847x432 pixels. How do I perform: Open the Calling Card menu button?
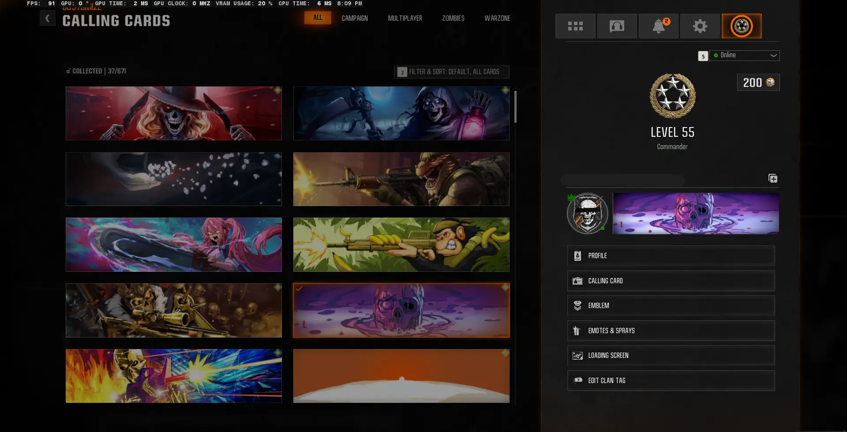point(671,281)
